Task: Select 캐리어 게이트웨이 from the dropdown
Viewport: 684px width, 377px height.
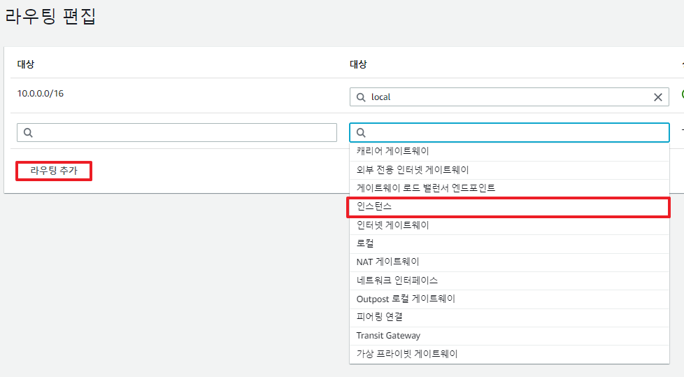Action: point(509,151)
